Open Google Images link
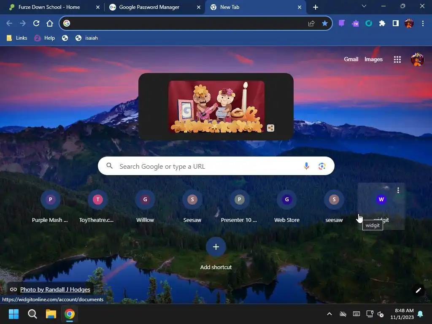 (373, 59)
